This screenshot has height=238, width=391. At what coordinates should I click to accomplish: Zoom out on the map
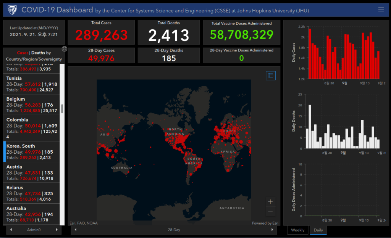[x=270, y=212]
